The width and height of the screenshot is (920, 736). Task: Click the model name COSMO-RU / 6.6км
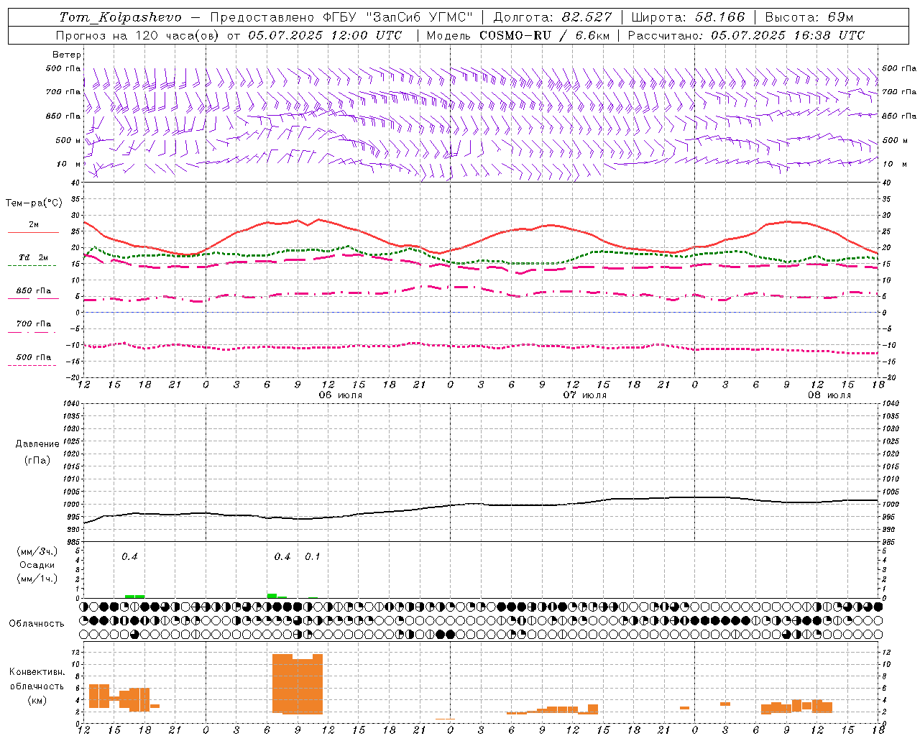tap(545, 35)
